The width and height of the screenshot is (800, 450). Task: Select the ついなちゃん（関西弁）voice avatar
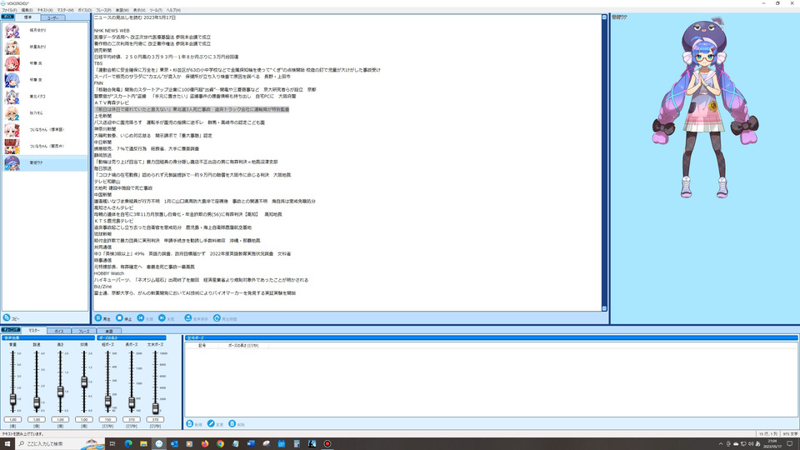(12, 147)
